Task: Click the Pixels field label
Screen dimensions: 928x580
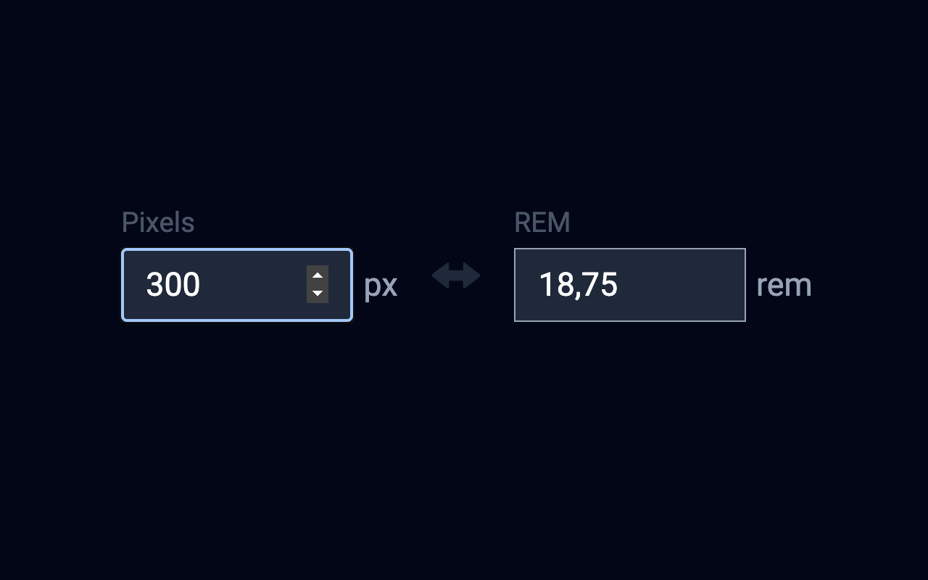Action: click(158, 222)
